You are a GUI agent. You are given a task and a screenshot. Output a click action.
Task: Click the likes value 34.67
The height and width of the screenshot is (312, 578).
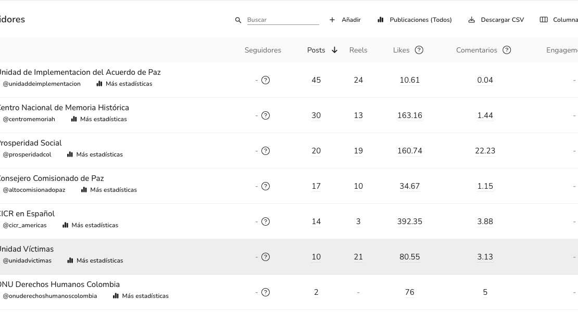pyautogui.click(x=409, y=186)
